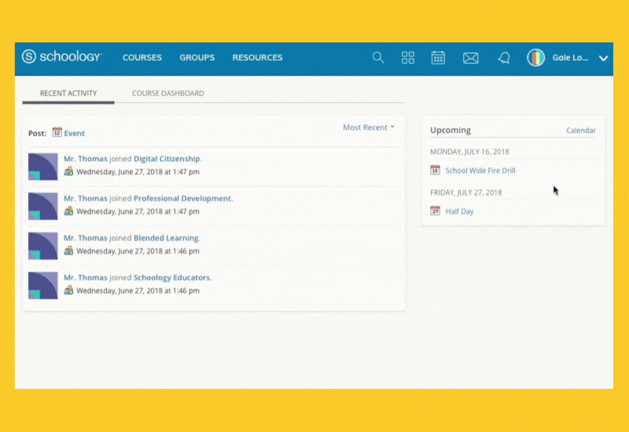Open the COURSES menu
The height and width of the screenshot is (432, 629).
(x=142, y=57)
